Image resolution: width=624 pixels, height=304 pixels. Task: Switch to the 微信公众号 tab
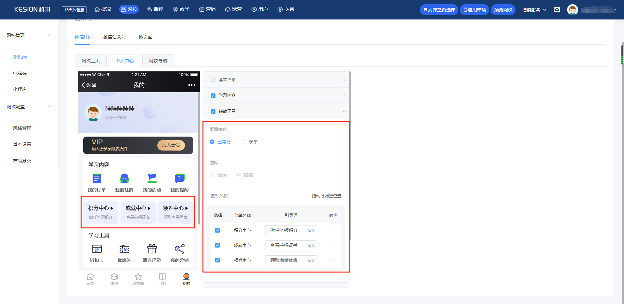coord(114,37)
